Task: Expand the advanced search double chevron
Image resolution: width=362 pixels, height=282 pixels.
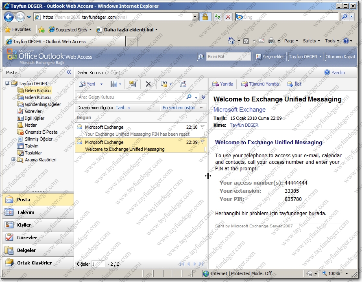Action: coord(203,97)
